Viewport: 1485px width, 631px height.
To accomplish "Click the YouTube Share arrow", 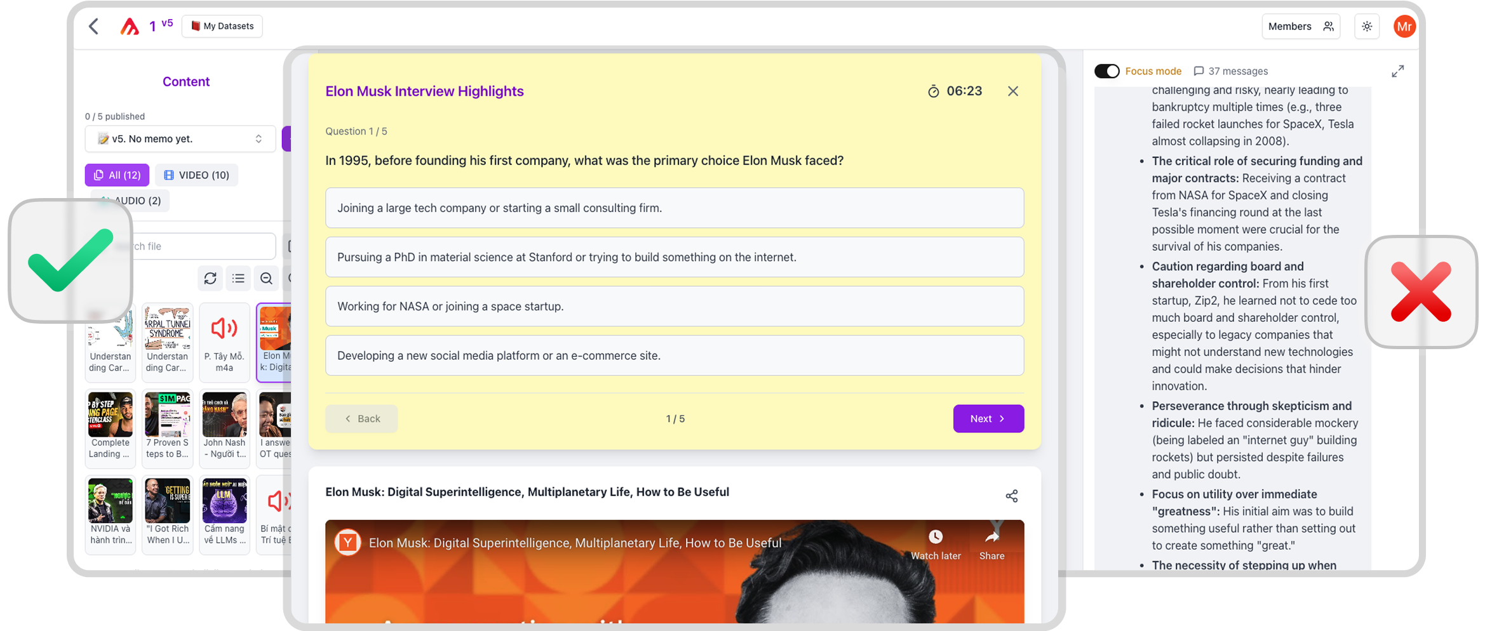I will pyautogui.click(x=991, y=545).
